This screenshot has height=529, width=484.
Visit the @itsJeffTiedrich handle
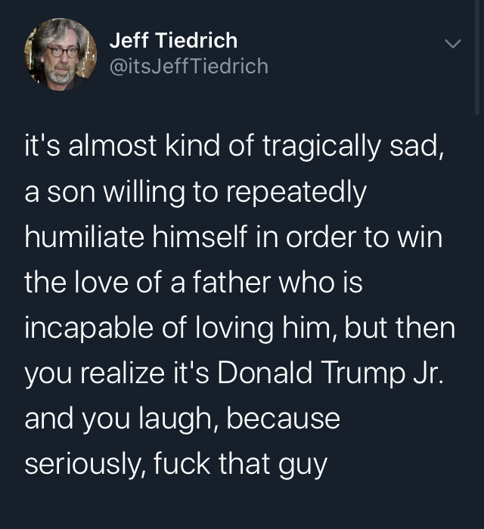189,66
